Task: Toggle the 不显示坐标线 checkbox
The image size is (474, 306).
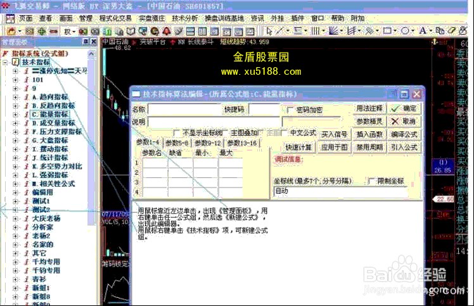Action: [177, 133]
